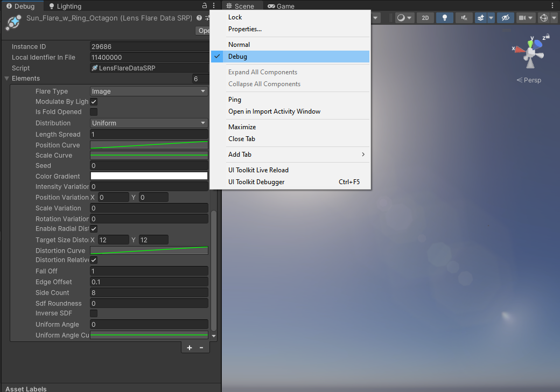Screen dimensions: 560x392
Task: Open the Distribution dropdown
Action: 149,123
